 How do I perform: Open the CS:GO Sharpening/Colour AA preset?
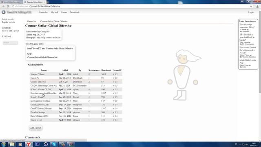tap(44, 86)
